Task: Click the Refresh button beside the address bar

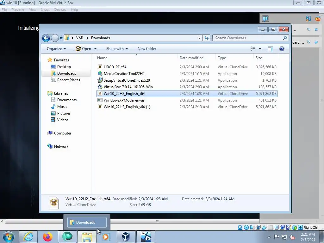Action: point(206,38)
